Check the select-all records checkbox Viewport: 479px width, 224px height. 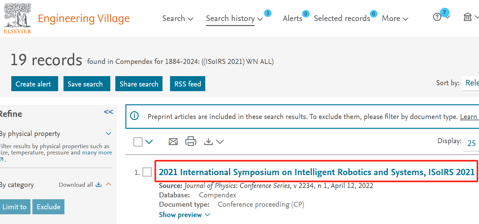click(138, 142)
